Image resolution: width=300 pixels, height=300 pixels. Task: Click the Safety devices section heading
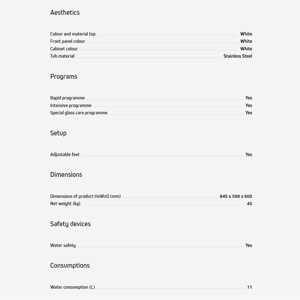tap(70, 224)
